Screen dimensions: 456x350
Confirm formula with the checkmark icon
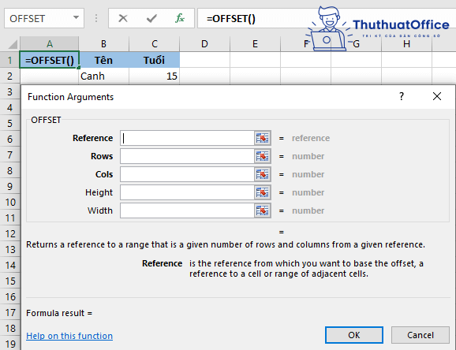[151, 19]
